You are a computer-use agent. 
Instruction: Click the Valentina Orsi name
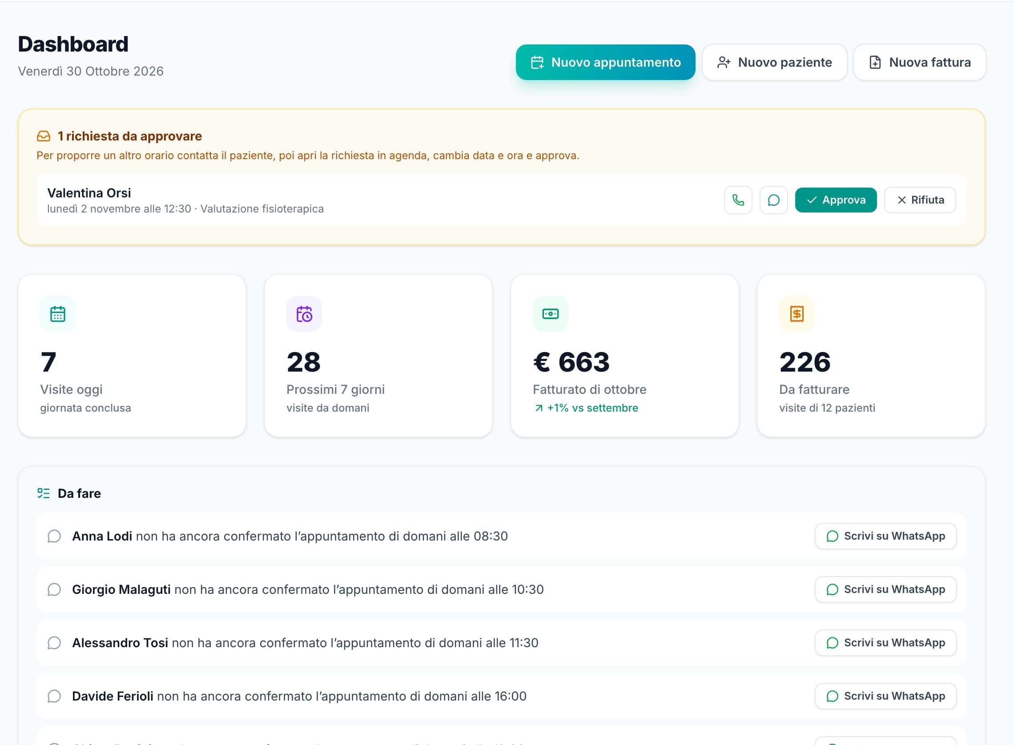click(x=89, y=193)
